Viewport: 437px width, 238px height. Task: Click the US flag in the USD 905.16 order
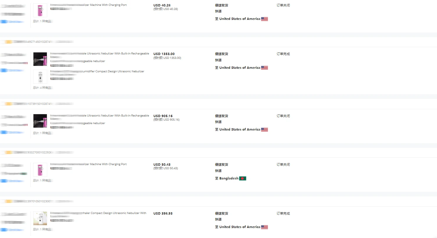264,130
